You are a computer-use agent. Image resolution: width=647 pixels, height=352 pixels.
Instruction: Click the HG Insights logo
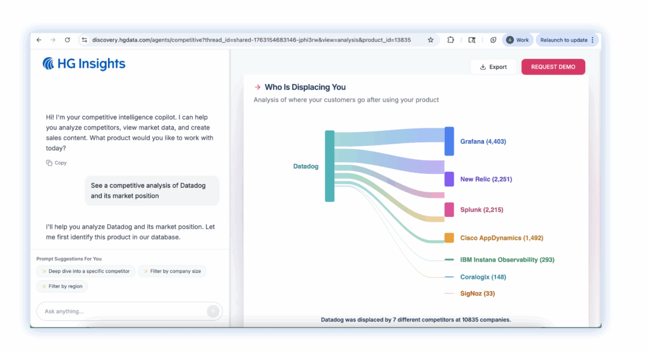(x=84, y=64)
